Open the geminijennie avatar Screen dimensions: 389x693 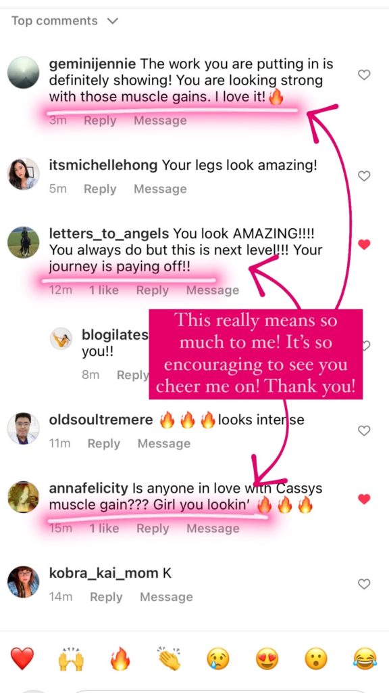coord(24,72)
